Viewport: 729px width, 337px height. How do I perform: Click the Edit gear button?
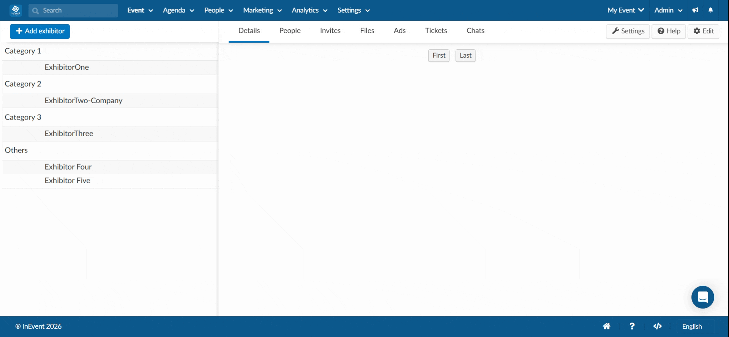(704, 31)
